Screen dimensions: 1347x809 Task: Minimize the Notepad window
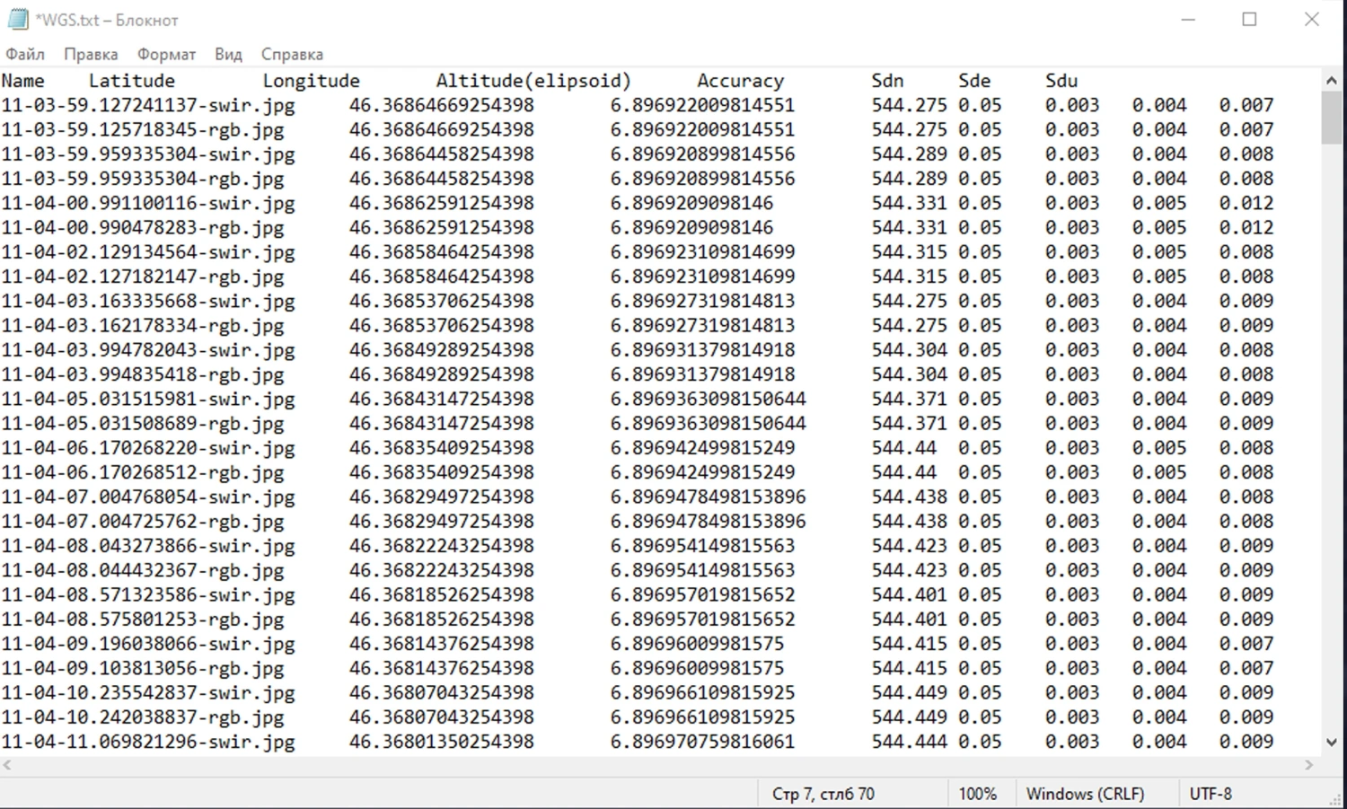1188,20
